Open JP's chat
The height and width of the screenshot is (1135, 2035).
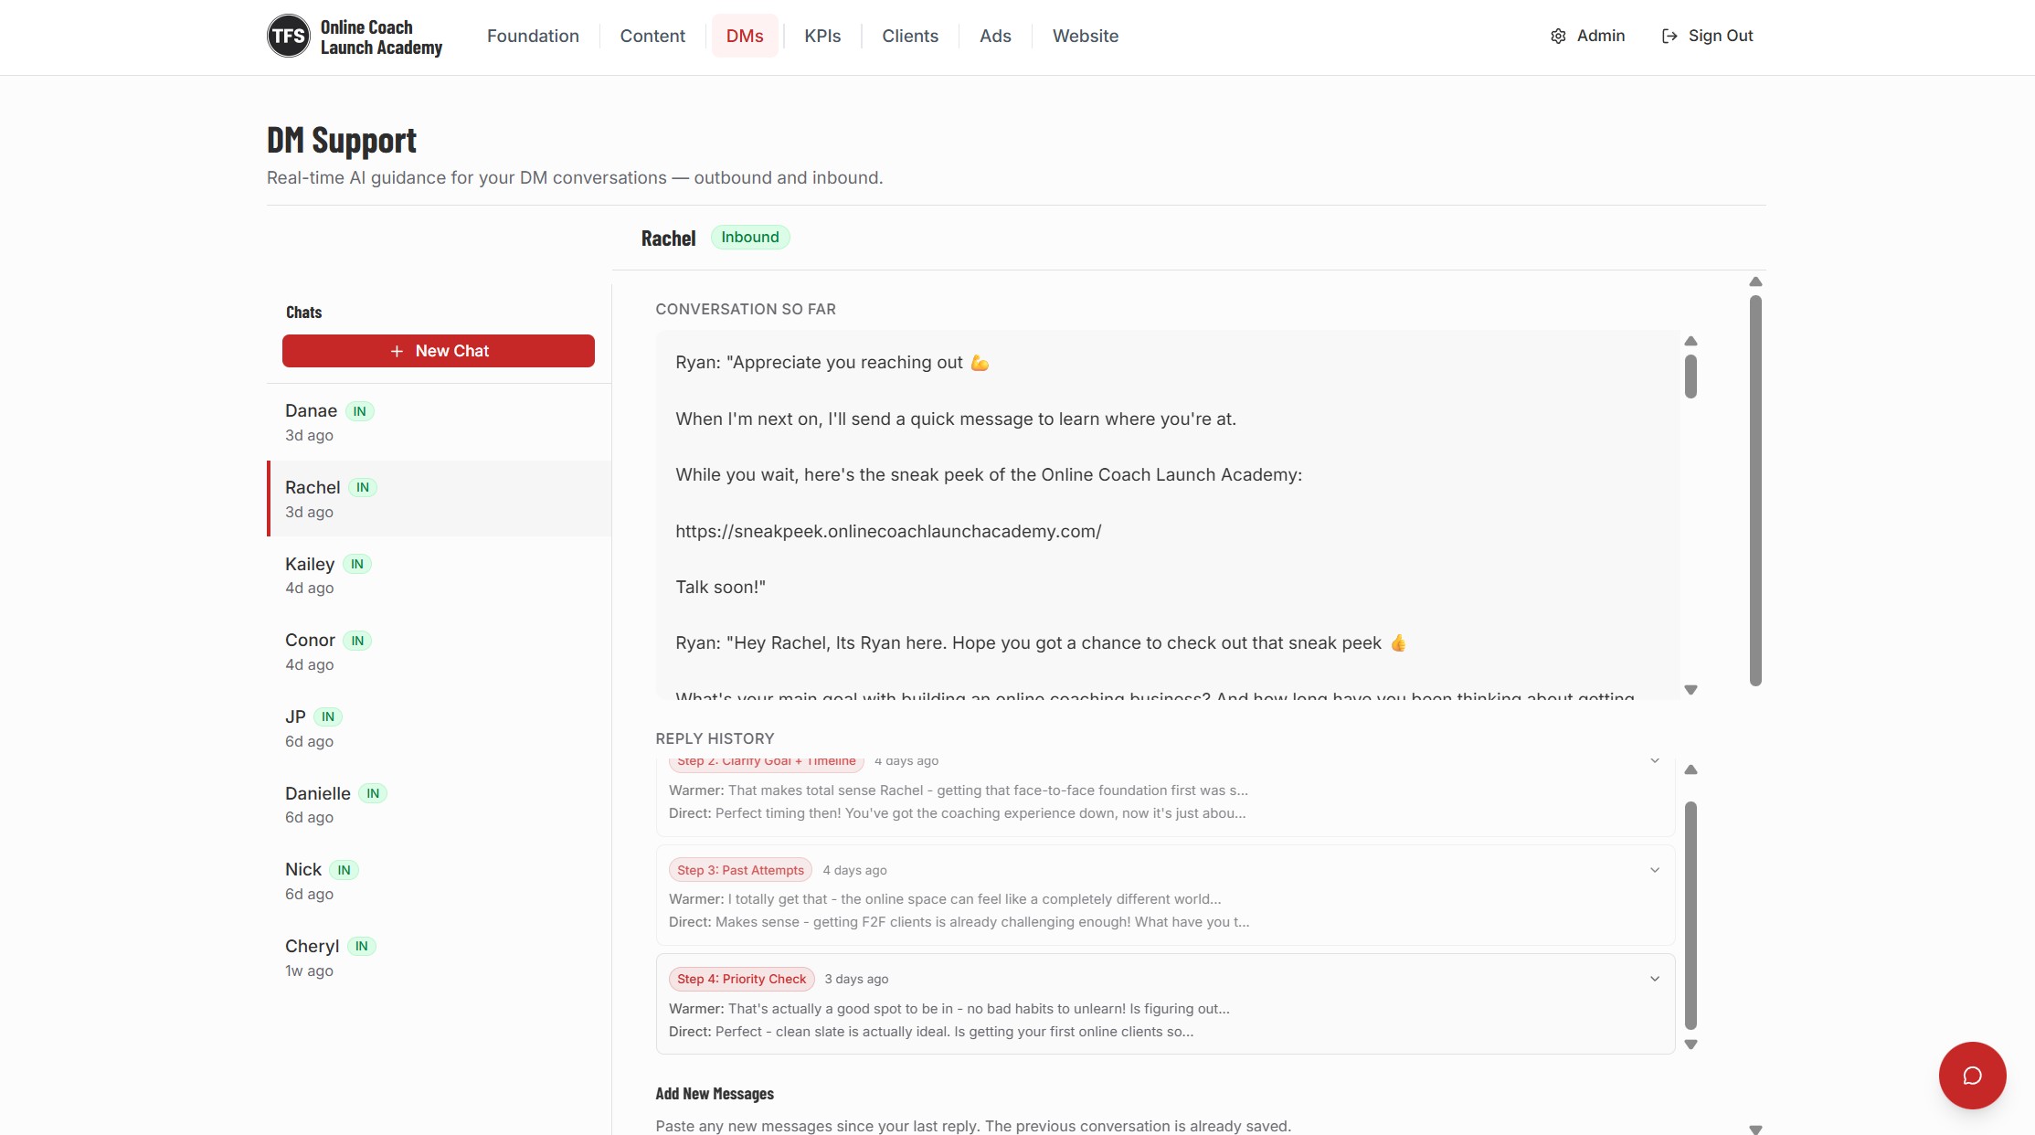(439, 728)
